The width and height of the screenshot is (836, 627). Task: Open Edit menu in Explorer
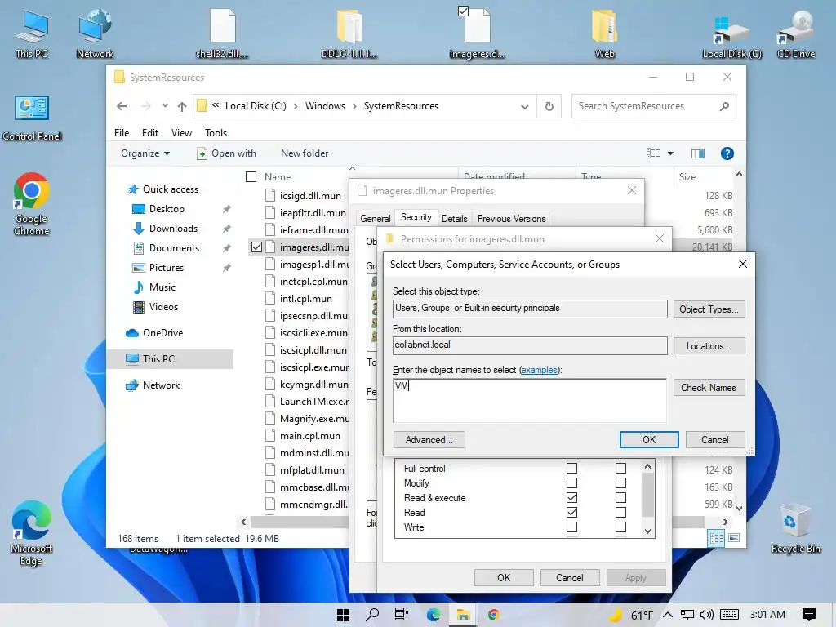tap(150, 133)
